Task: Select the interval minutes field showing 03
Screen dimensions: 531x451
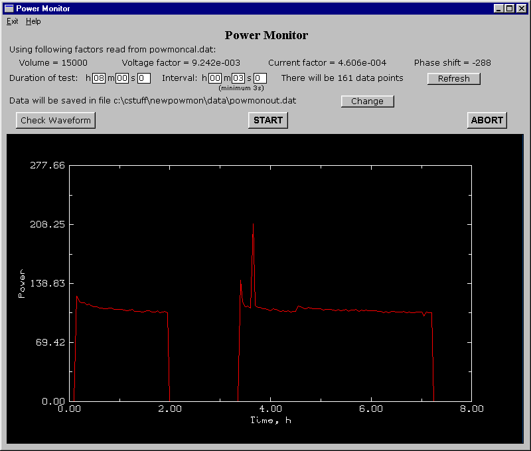Action: [x=240, y=78]
